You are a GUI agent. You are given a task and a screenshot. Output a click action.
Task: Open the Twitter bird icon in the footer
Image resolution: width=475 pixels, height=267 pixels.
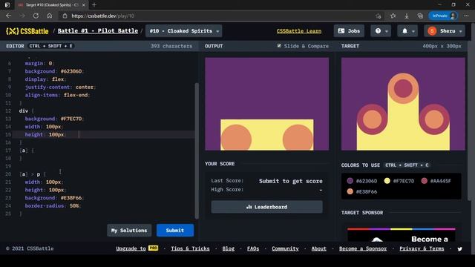pos(460,249)
